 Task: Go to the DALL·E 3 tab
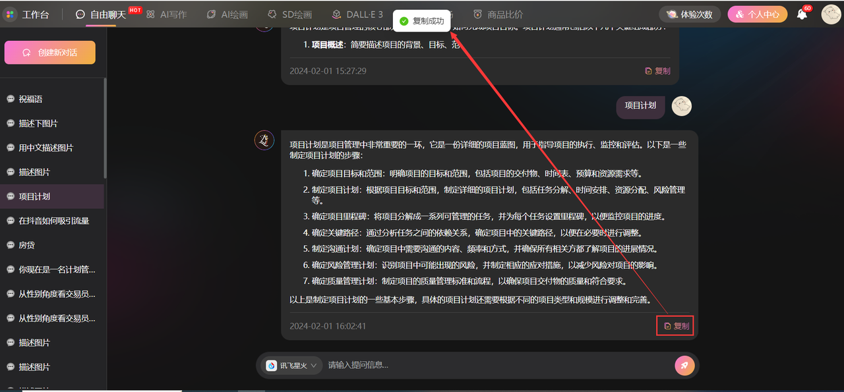click(357, 14)
